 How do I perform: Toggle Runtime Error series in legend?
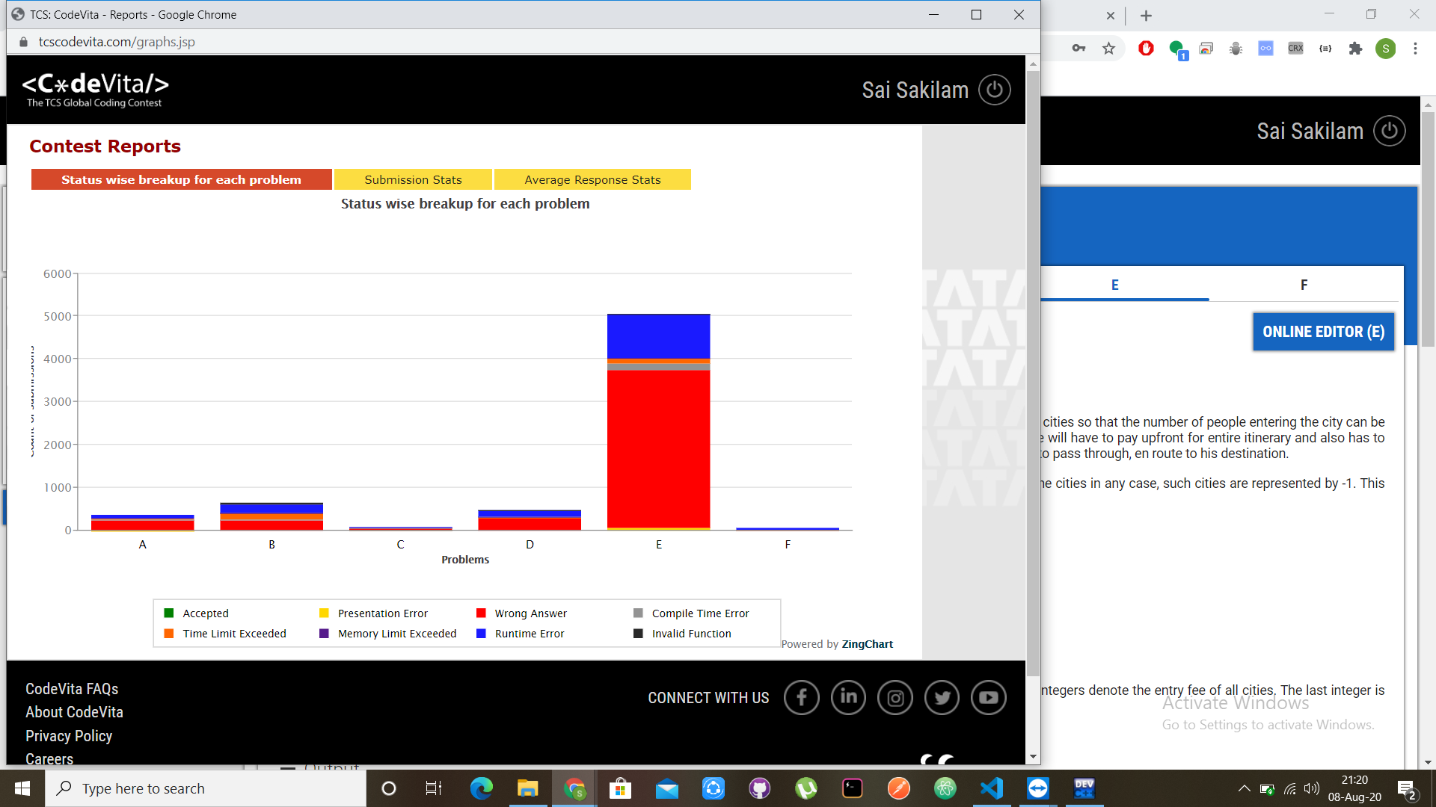point(529,634)
